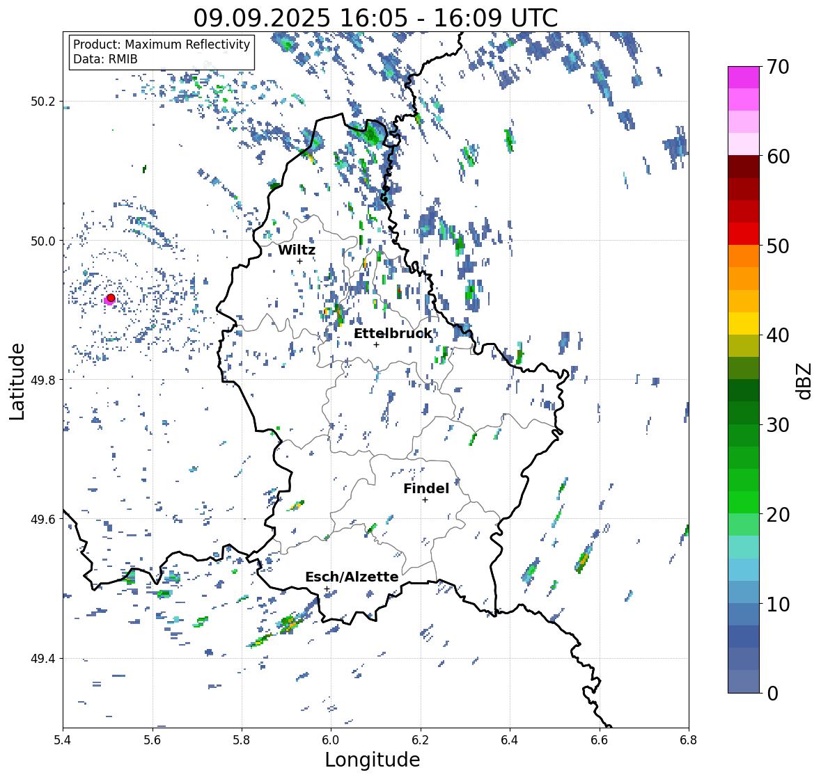Click the 30 value on the colorbar

point(778,425)
